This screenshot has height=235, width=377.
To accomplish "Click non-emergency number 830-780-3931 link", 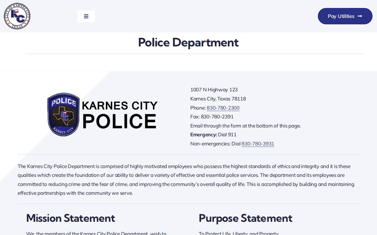I will point(258,144).
